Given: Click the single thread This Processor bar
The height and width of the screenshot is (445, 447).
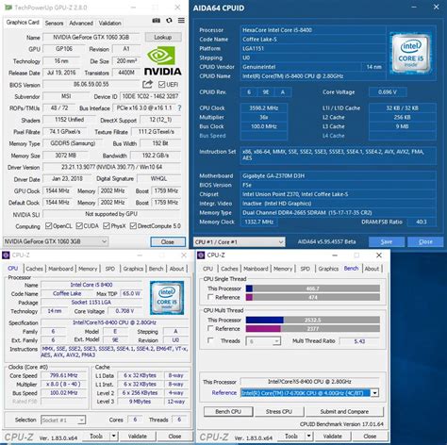Looking at the screenshot, I should coord(313,288).
